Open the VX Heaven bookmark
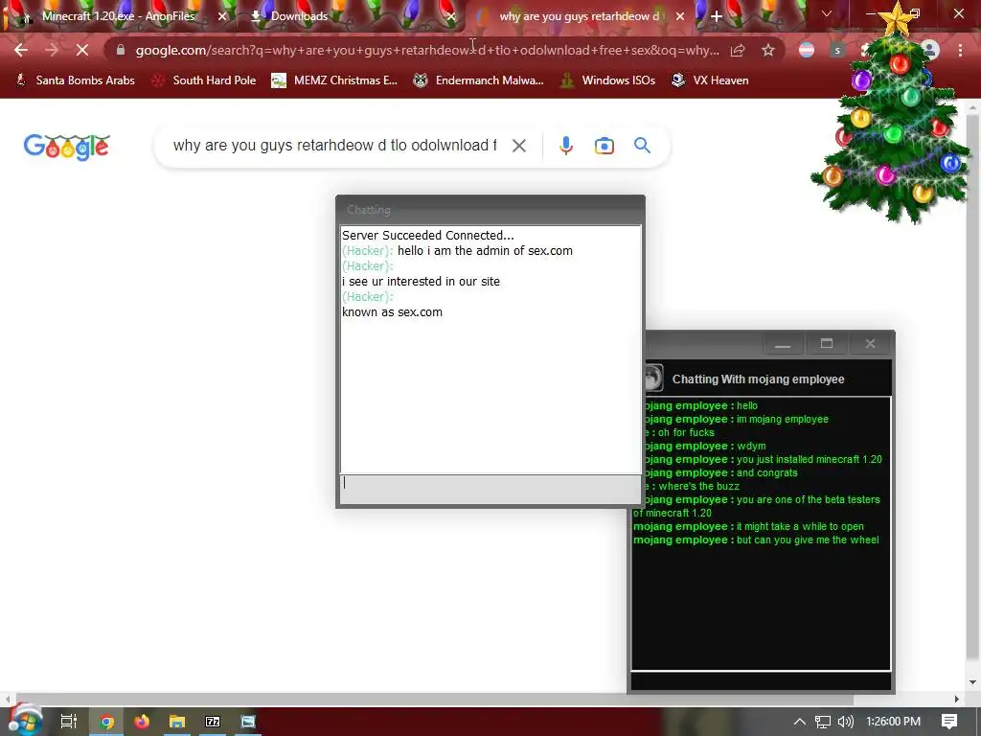The image size is (981, 736). coord(710,80)
